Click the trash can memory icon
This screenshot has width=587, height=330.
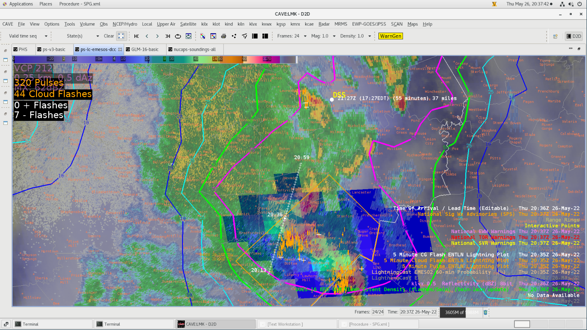(485, 312)
